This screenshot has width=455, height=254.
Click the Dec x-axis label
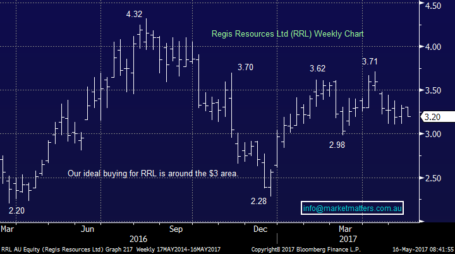pyautogui.click(x=260, y=229)
